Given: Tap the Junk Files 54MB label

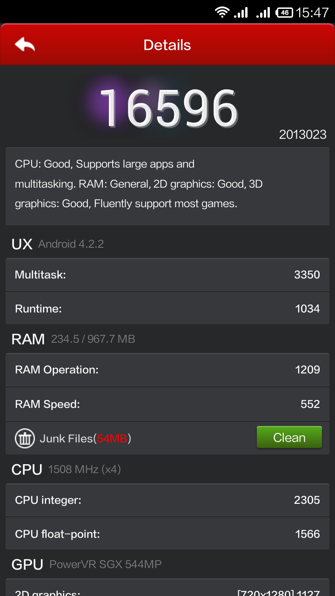Looking at the screenshot, I should [86, 439].
